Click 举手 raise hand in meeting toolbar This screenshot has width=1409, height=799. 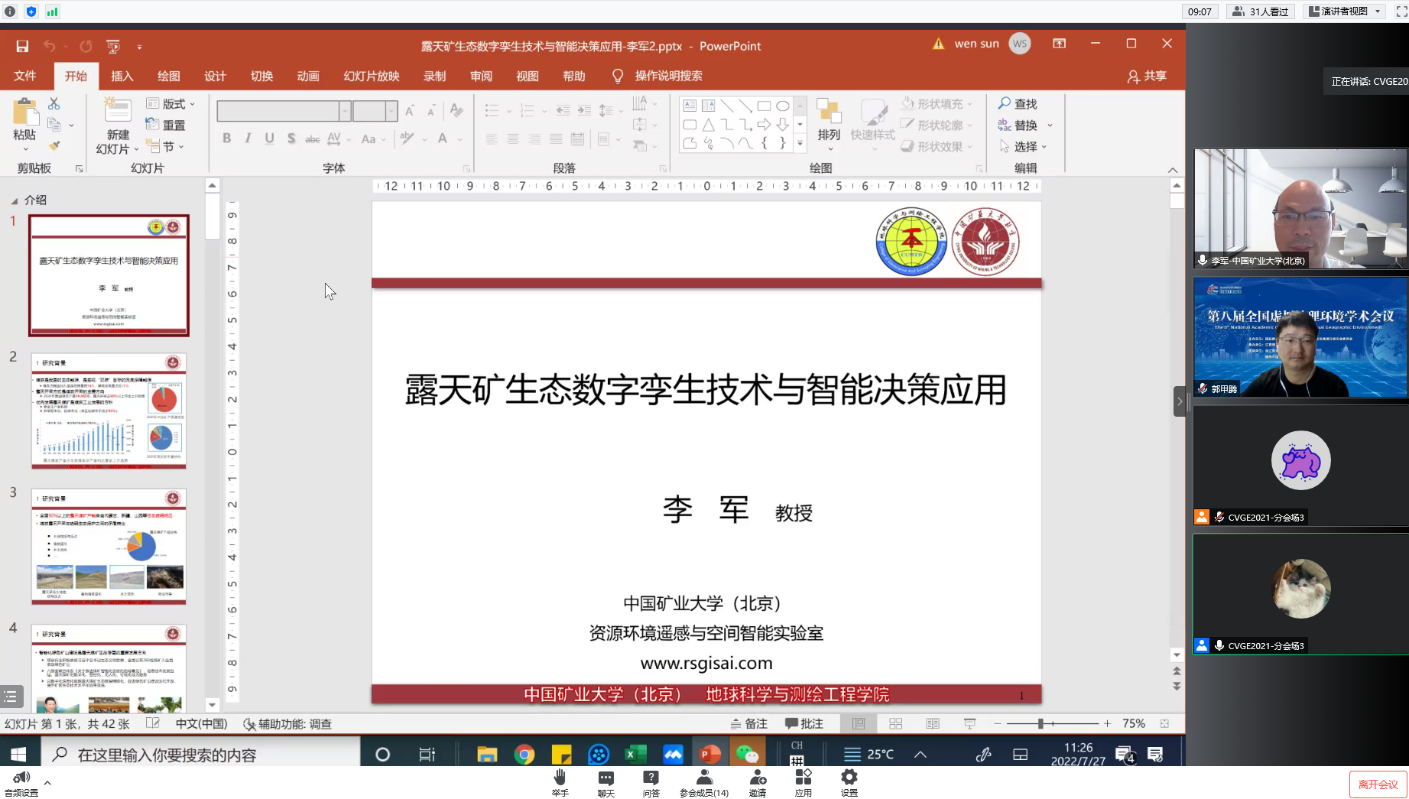coord(560,783)
